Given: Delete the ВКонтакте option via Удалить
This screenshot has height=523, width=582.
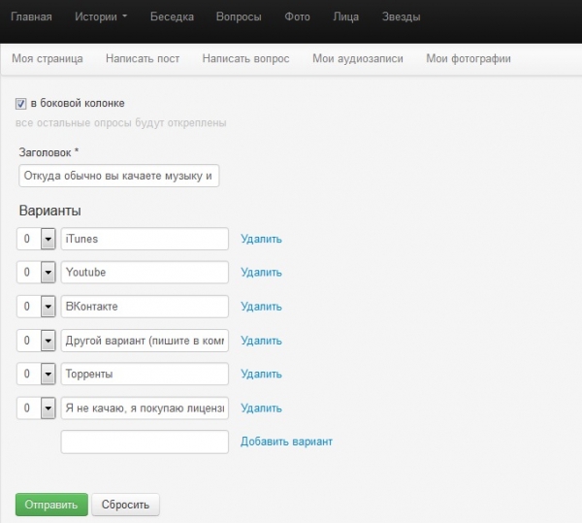Looking at the screenshot, I should click(261, 307).
